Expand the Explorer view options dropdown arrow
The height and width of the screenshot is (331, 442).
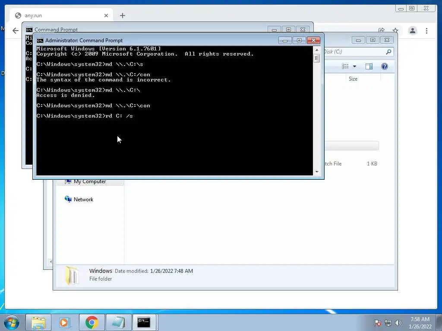point(355,66)
